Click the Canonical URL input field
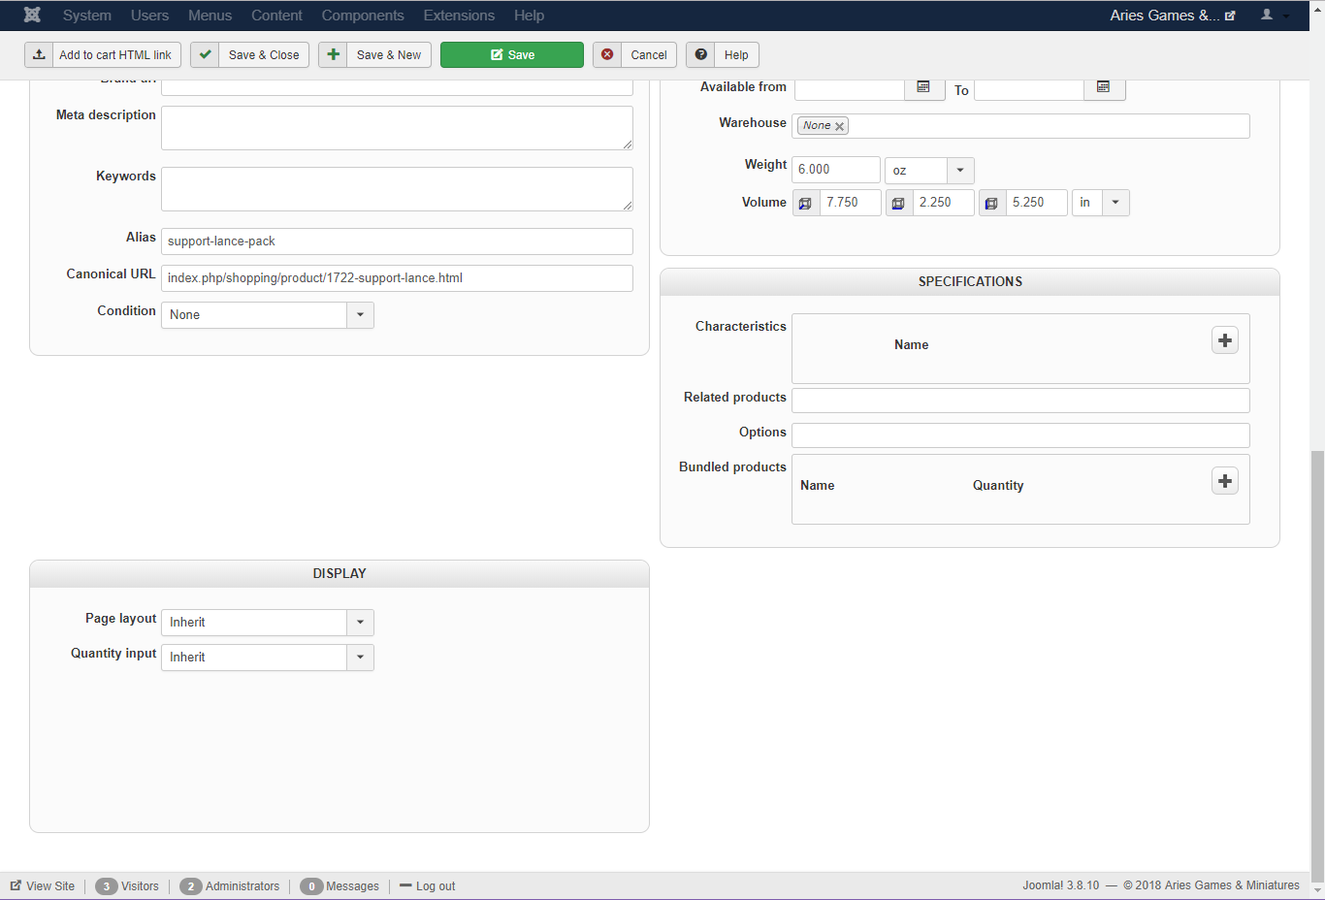 [397, 278]
